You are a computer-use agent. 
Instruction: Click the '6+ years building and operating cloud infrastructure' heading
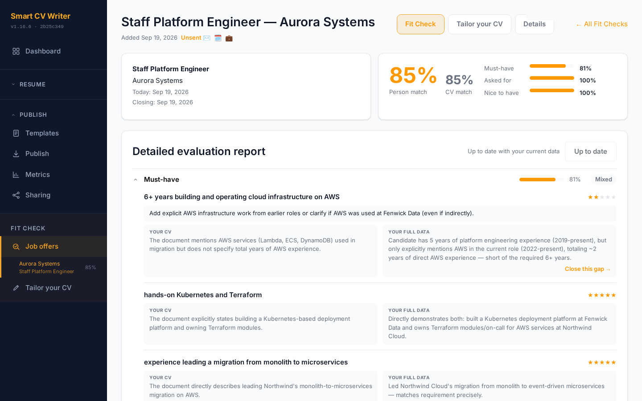pyautogui.click(x=242, y=197)
